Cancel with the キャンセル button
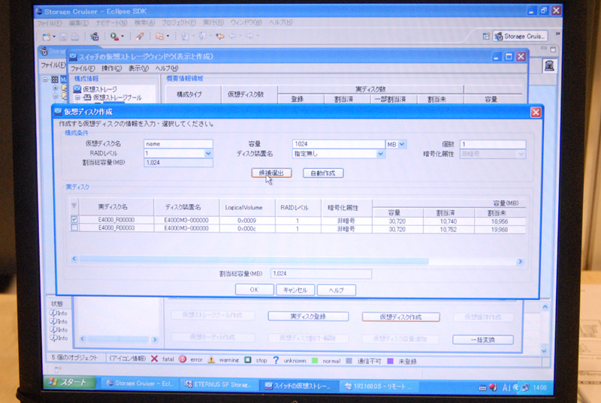Viewport: 601px width, 403px height. tap(295, 290)
